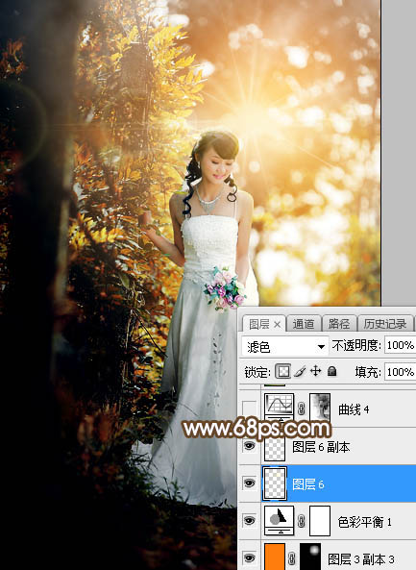Viewport: 416px width, 570px height.
Task: Click the lock position move icon
Action: pyautogui.click(x=316, y=371)
